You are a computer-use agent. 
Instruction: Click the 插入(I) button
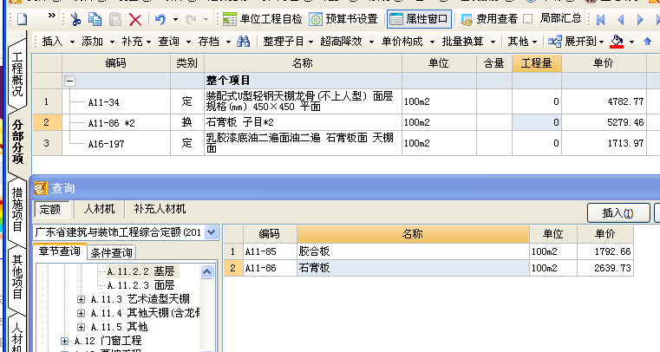pyautogui.click(x=618, y=212)
